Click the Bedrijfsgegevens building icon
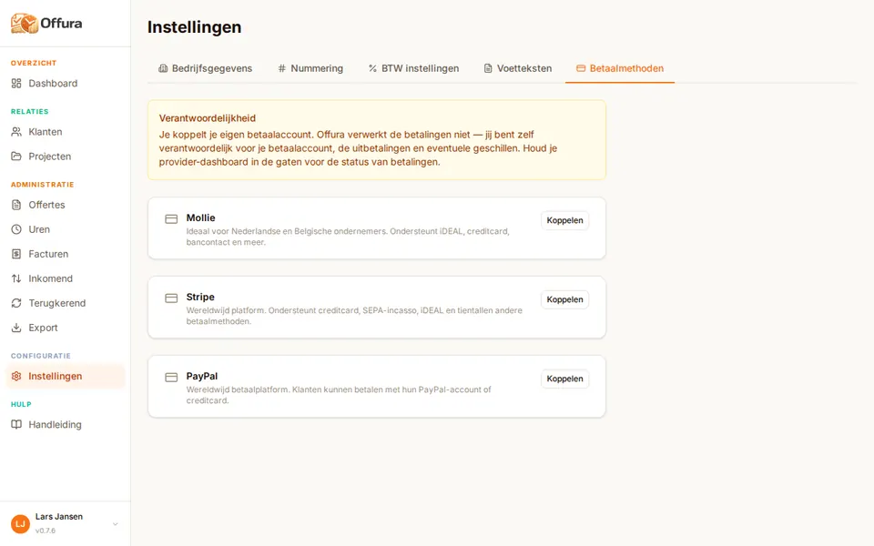 pyautogui.click(x=163, y=68)
